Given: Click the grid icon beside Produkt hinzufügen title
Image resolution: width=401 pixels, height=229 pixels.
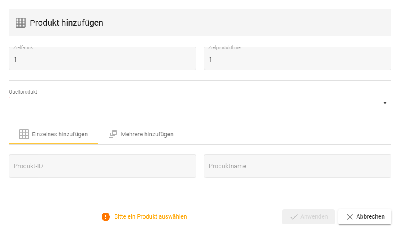Looking at the screenshot, I should click(21, 23).
